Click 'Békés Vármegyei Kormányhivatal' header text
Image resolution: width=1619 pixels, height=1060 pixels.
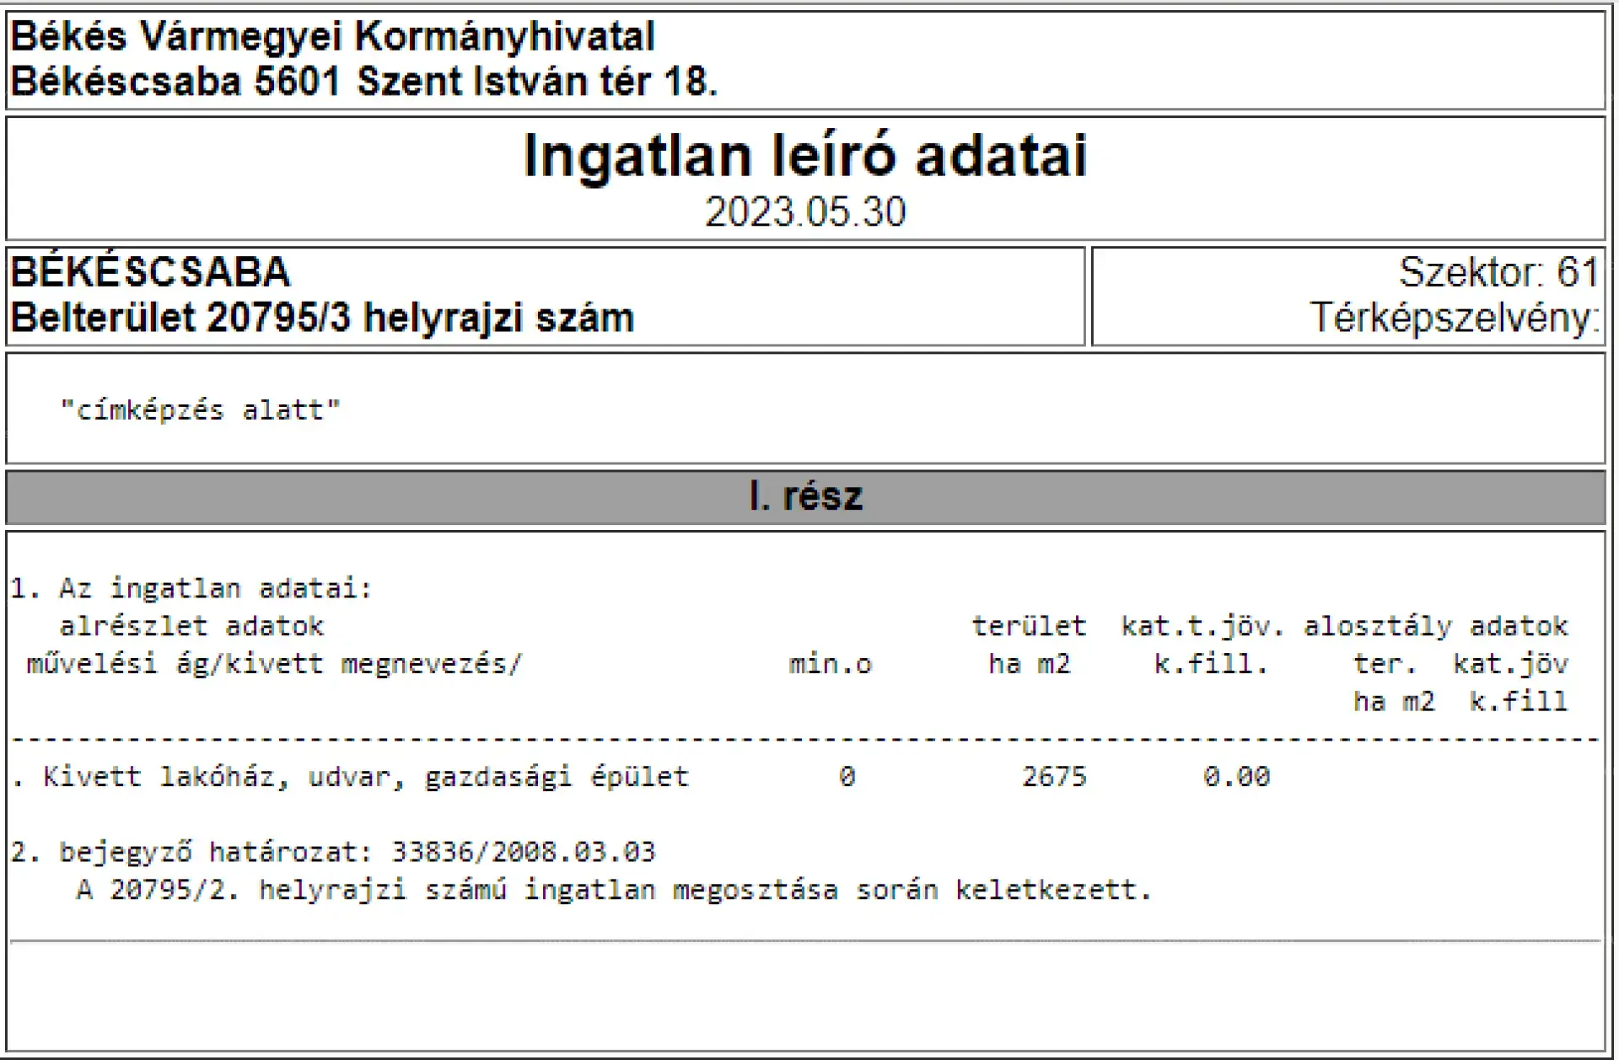click(332, 37)
